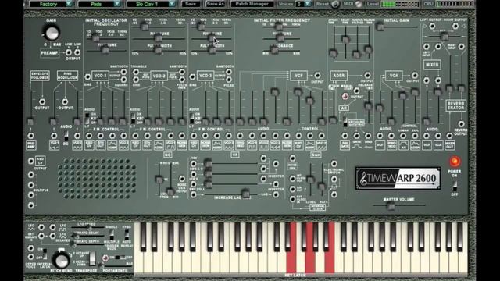The width and height of the screenshot is (500, 281).
Task: Flip the Power On/Off switch
Action: click(x=455, y=186)
